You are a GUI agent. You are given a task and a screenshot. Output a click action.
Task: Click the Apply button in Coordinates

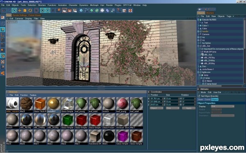(189, 108)
